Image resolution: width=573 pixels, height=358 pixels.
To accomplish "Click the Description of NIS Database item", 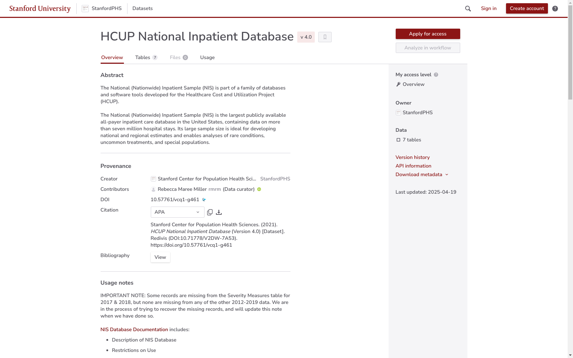I will pyautogui.click(x=144, y=340).
